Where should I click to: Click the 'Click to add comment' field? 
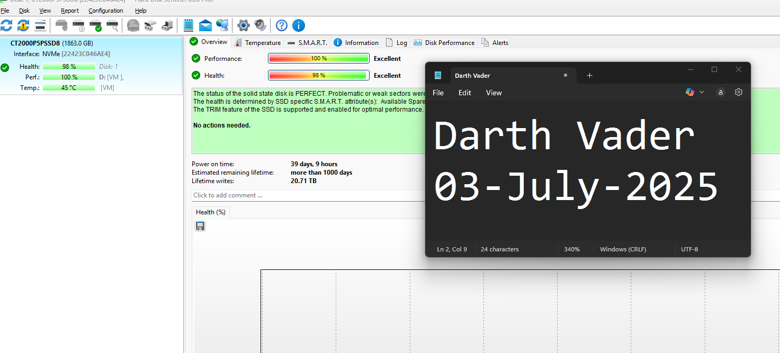pyautogui.click(x=307, y=195)
